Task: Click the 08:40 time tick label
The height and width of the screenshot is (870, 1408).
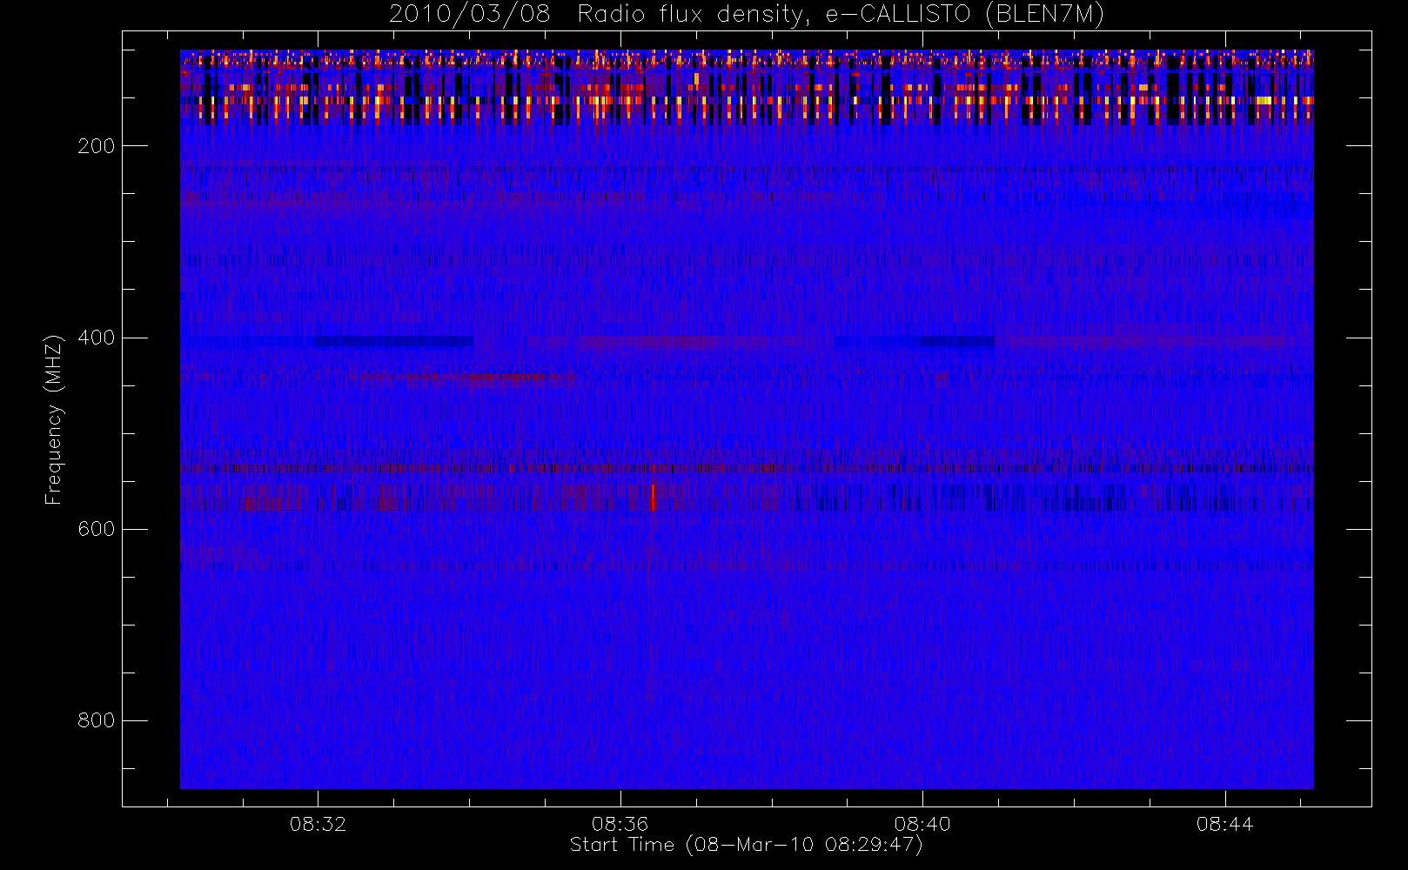Action: point(922,824)
